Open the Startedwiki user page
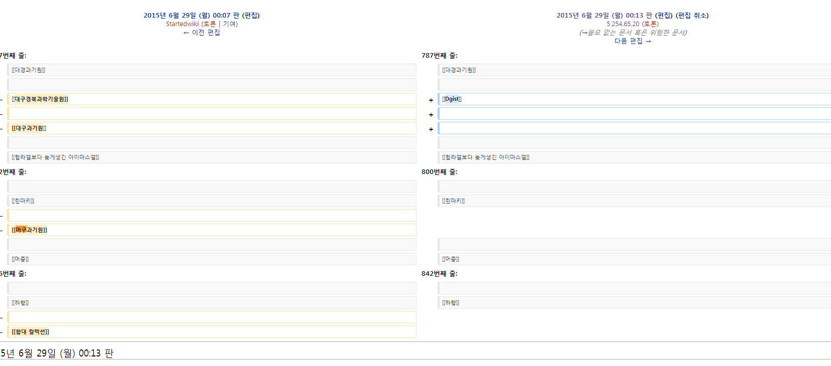Image resolution: width=831 pixels, height=366 pixels. tap(182, 24)
